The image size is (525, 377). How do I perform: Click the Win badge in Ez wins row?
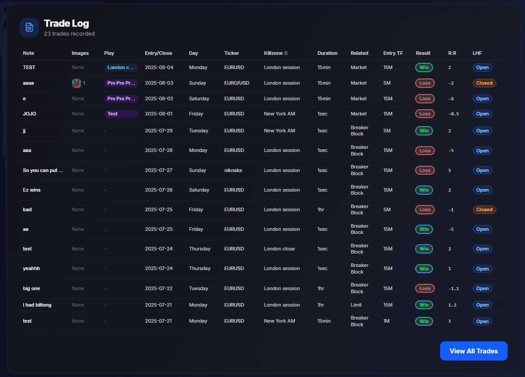click(x=424, y=190)
